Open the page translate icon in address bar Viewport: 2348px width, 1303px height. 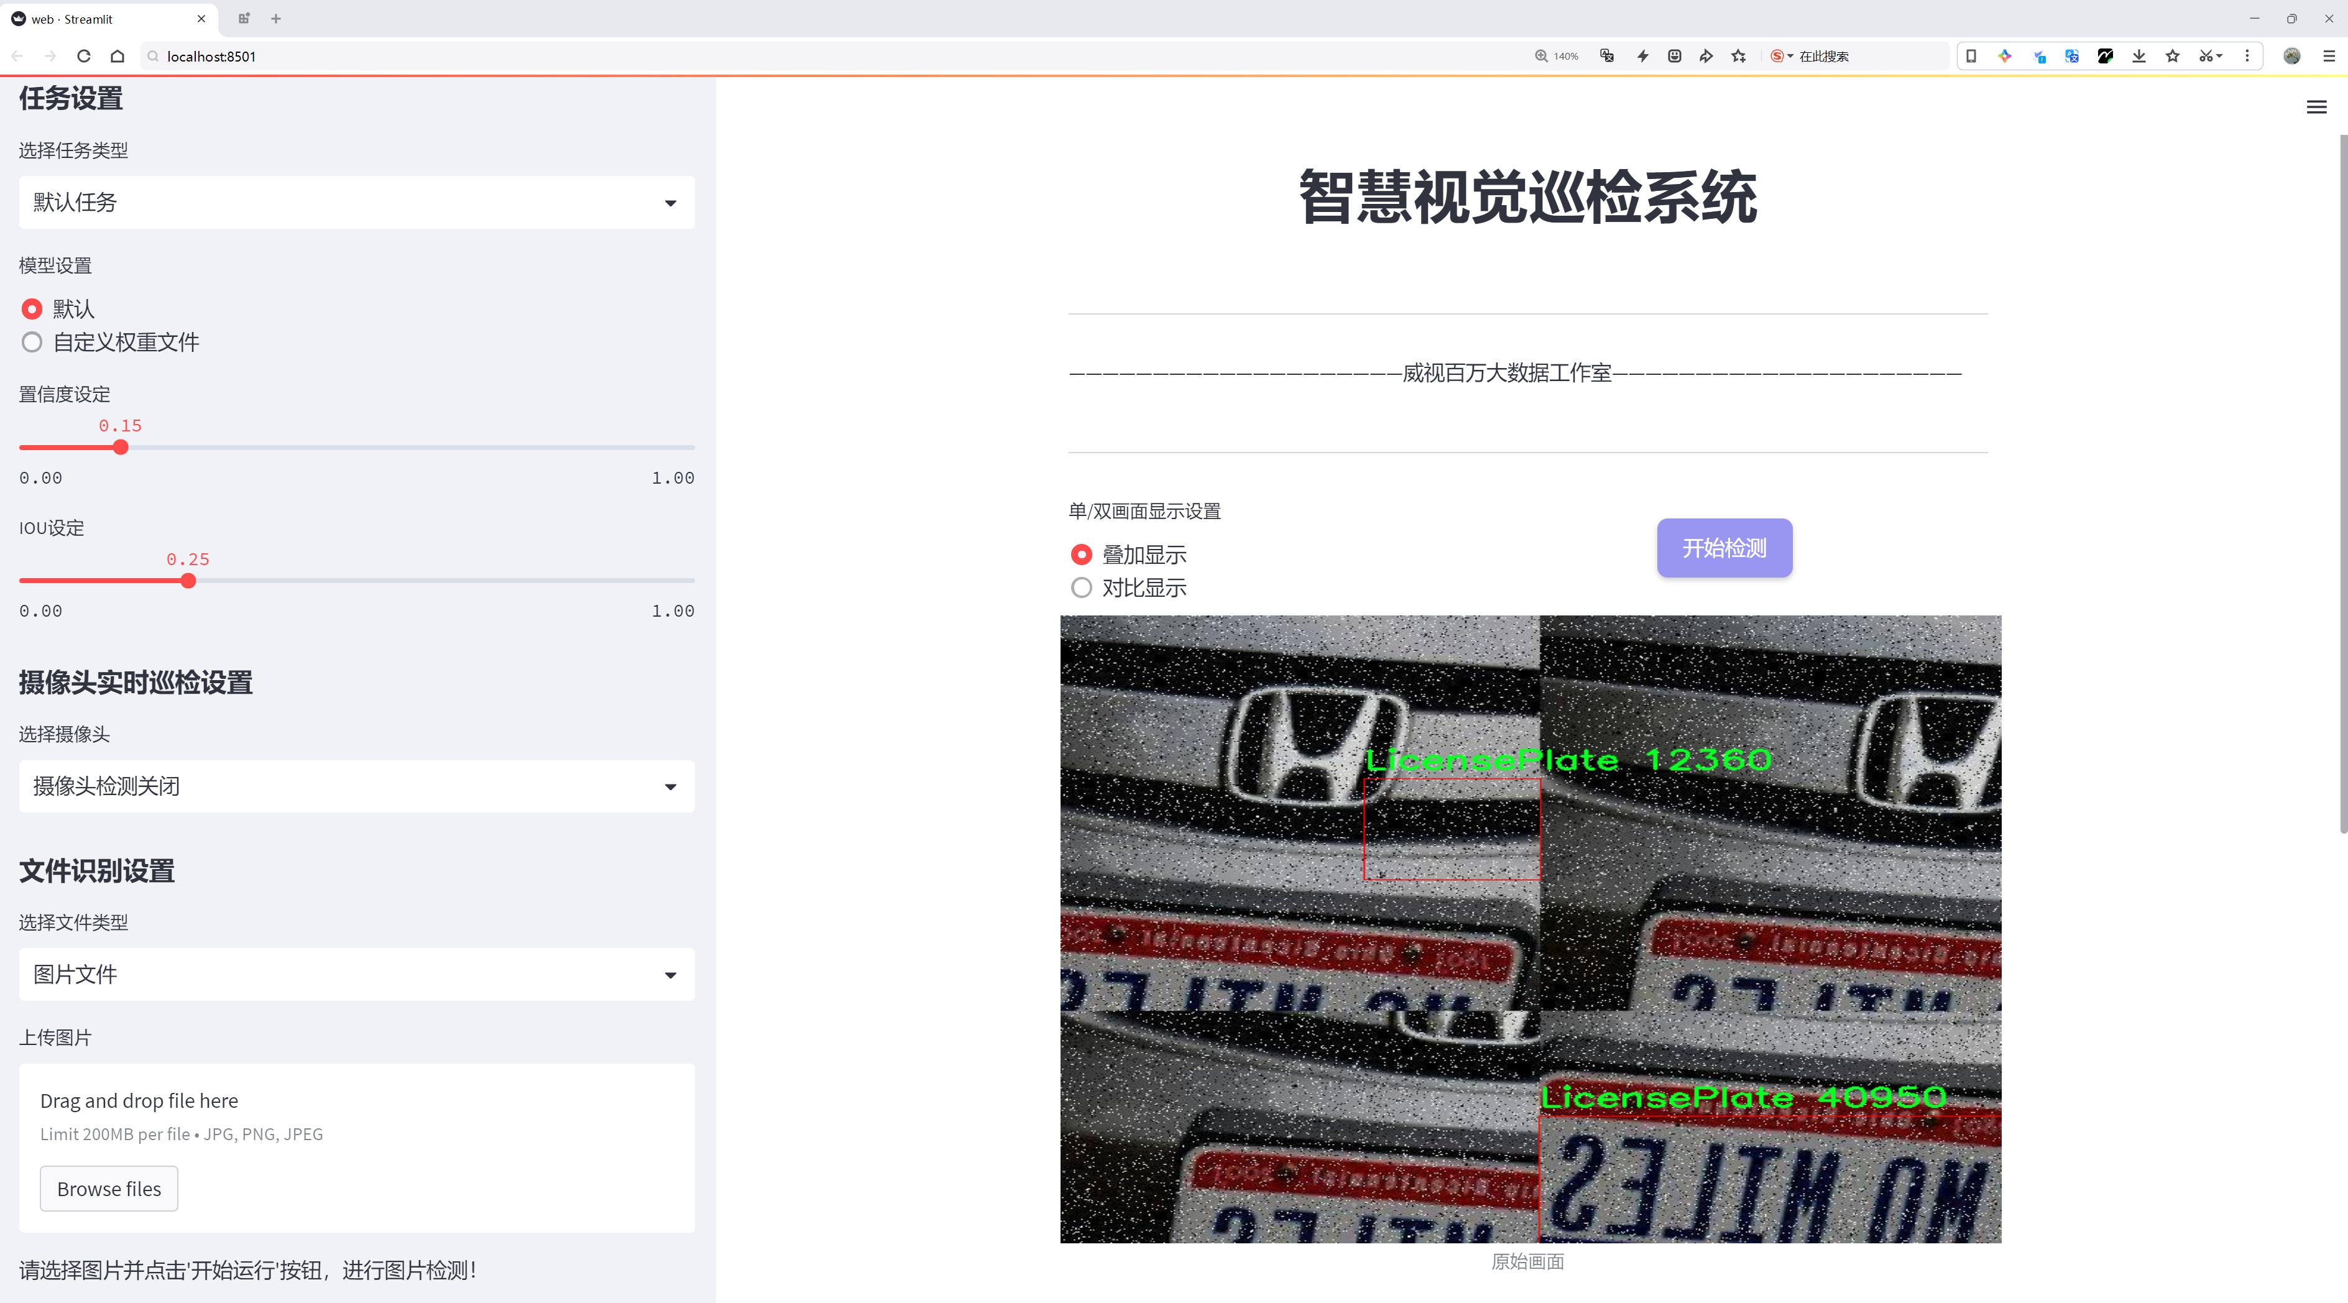[x=1607, y=55]
